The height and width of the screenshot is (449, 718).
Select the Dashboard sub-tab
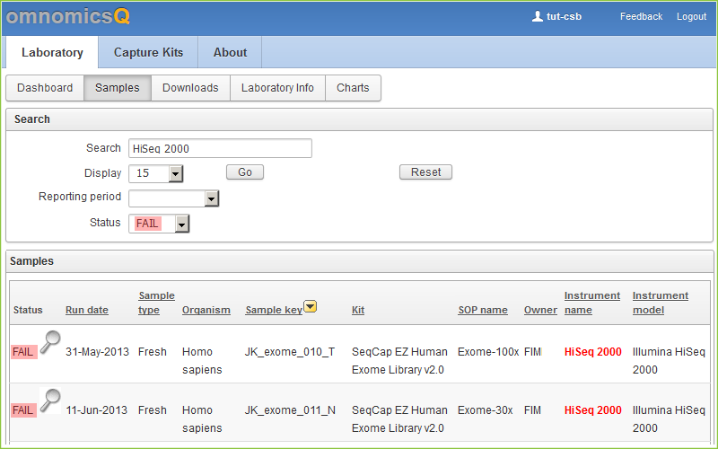point(45,88)
